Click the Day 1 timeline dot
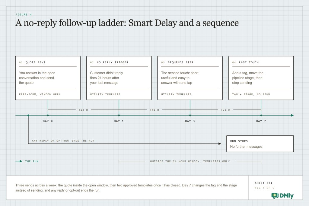Screen dimensions: 309x206 coord(119,116)
